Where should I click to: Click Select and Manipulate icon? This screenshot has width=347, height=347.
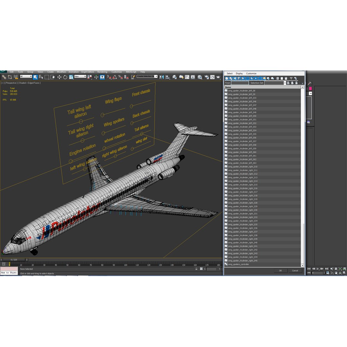coord(96,77)
